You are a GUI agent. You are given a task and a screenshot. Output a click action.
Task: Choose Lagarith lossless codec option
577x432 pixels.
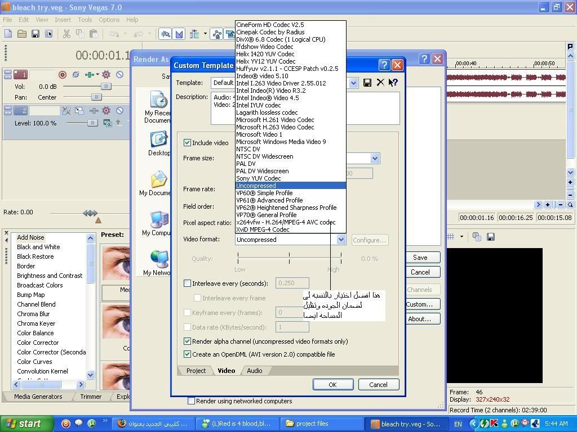267,112
